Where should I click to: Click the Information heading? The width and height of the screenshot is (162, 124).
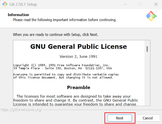point(18,15)
